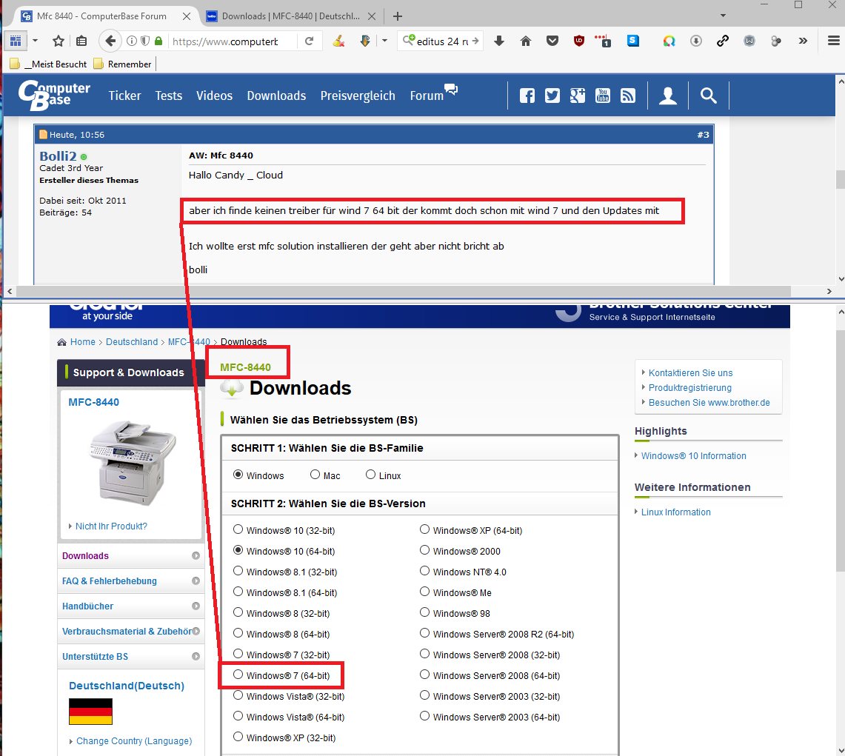845x756 pixels.
Task: Open a new tab with plus button
Action: point(398,16)
